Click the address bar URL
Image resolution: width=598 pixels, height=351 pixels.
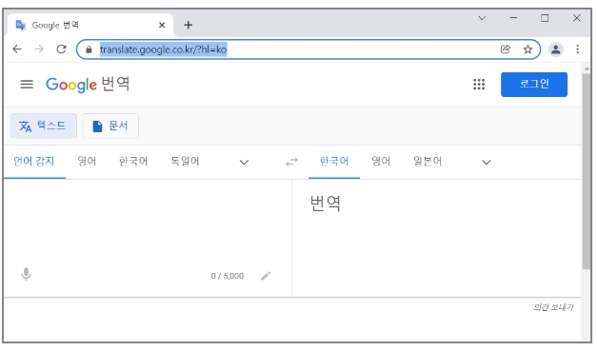point(163,49)
